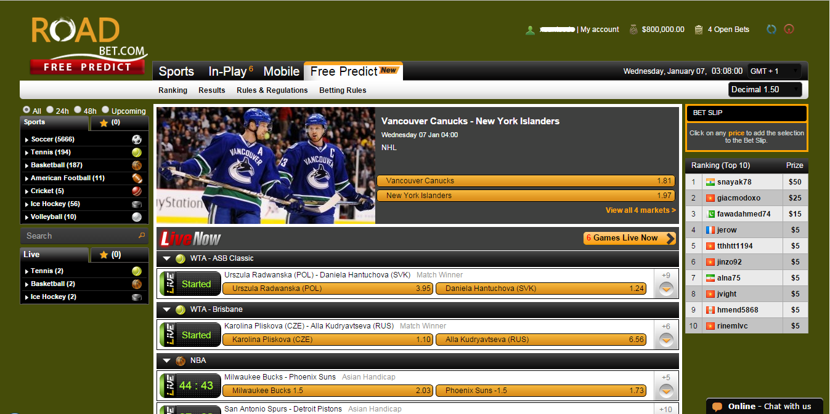The image size is (830, 414).
Task: Click the red logout power icon
Action: coord(789,29)
